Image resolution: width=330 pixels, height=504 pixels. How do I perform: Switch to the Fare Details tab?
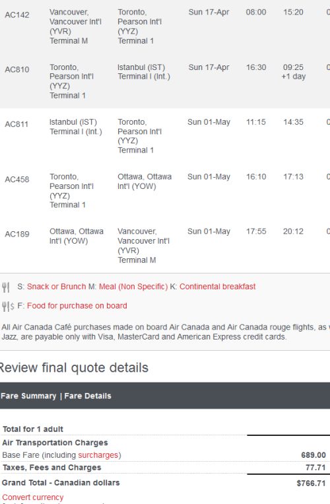[x=88, y=396]
